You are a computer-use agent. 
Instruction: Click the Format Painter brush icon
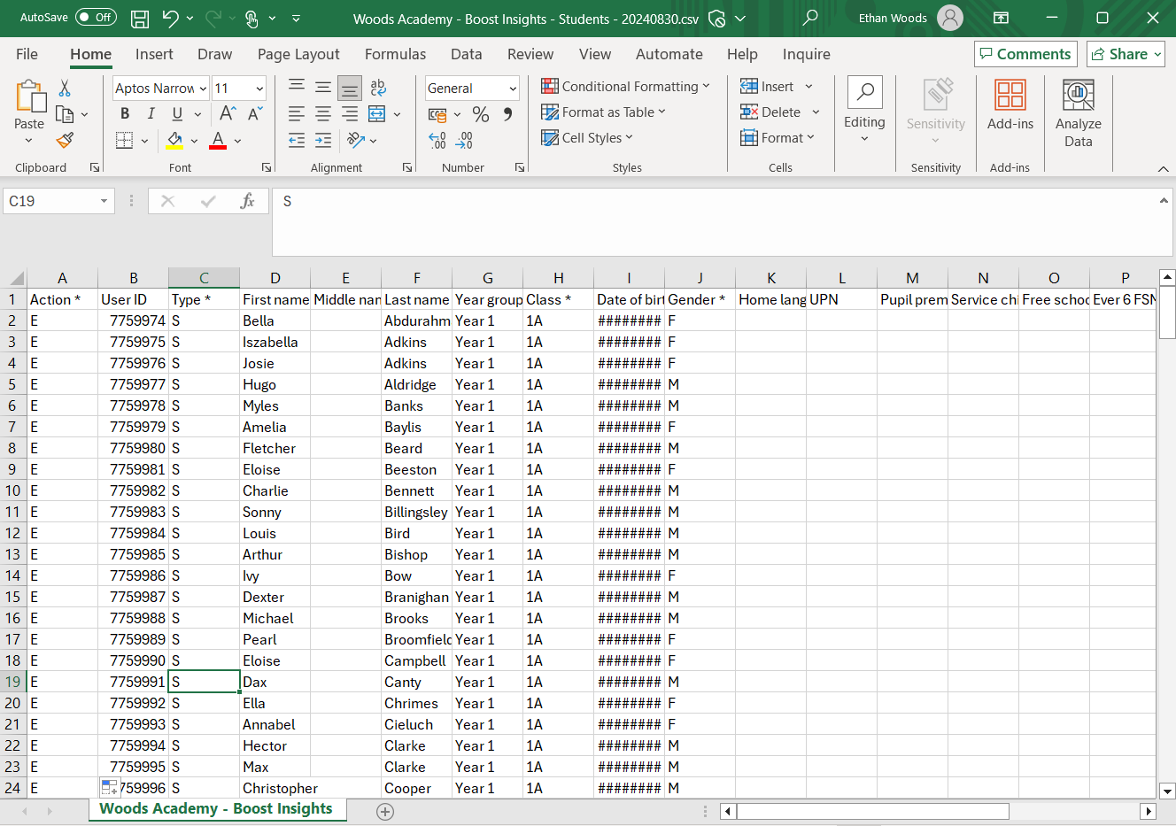[65, 140]
